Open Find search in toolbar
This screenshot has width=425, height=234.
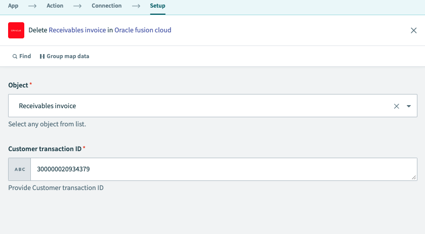[22, 56]
